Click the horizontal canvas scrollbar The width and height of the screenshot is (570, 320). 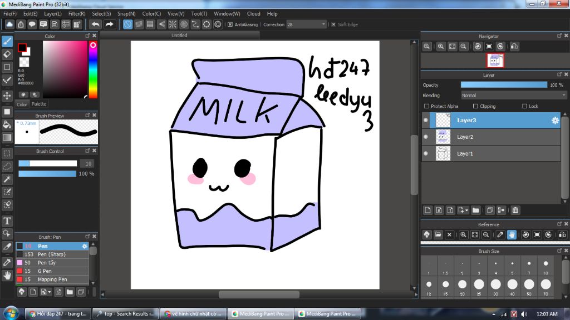pyautogui.click(x=259, y=294)
